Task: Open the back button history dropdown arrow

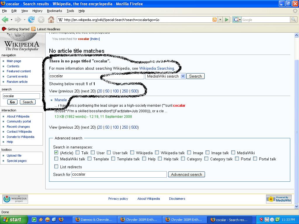Action: point(11,20)
